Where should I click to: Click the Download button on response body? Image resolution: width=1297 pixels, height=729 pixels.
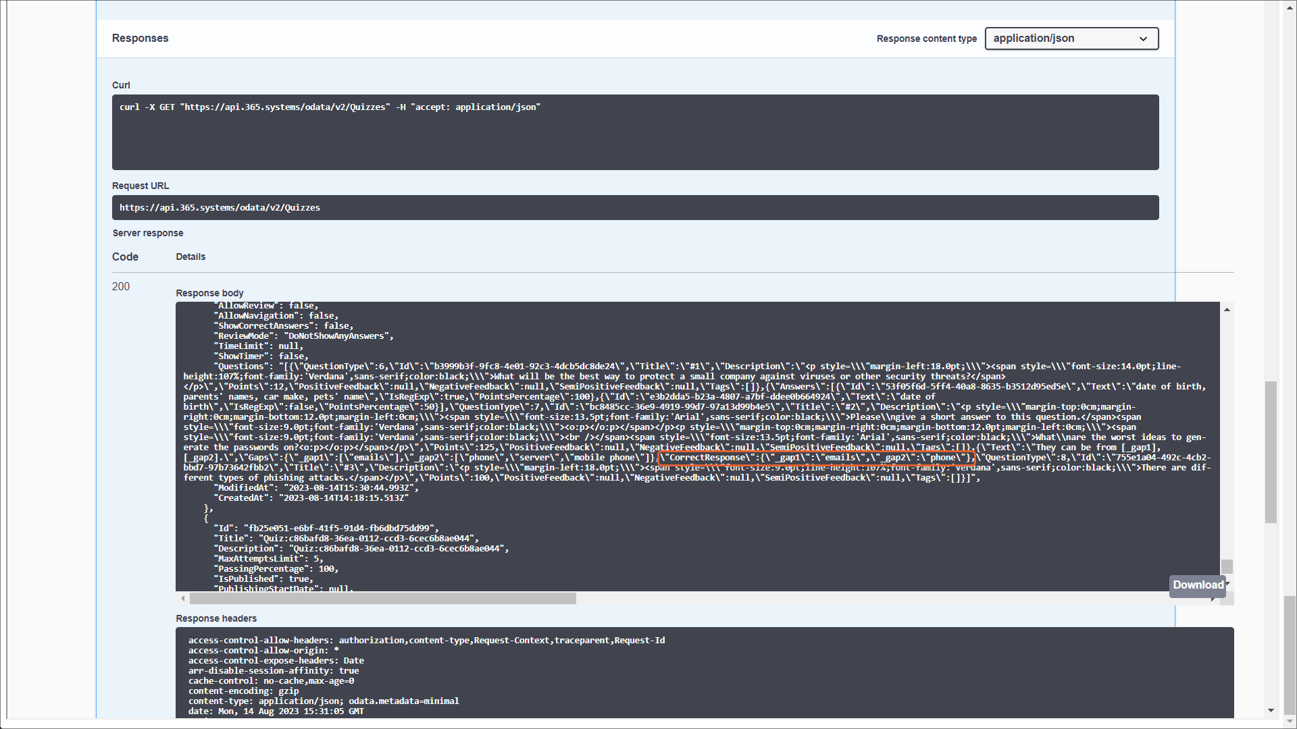1198,585
